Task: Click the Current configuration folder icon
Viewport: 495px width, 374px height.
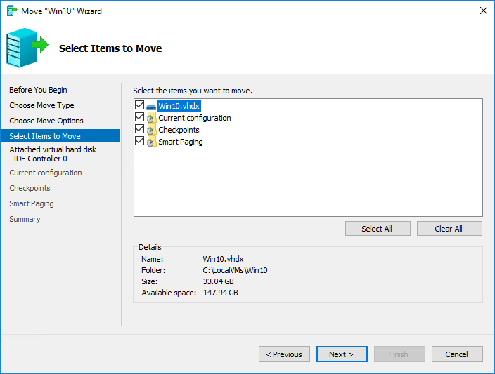Action: pos(152,118)
